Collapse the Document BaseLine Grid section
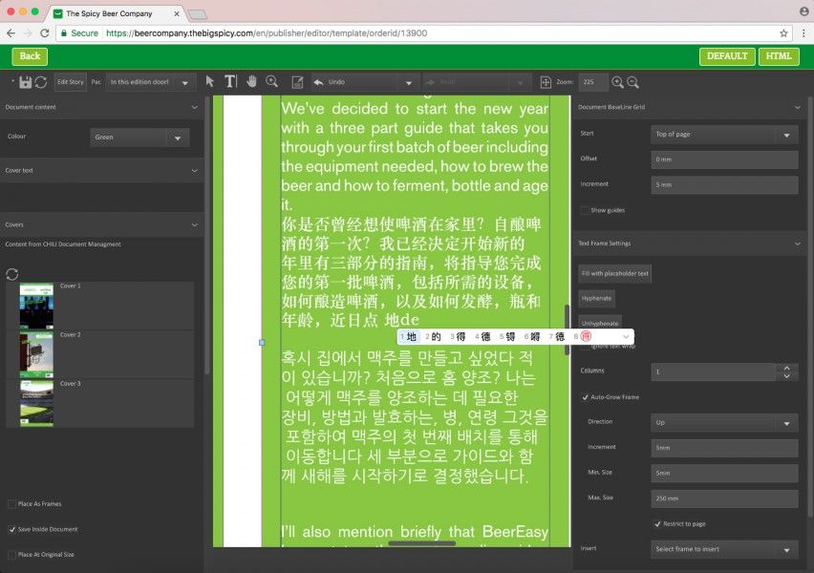The height and width of the screenshot is (573, 814). 798,107
